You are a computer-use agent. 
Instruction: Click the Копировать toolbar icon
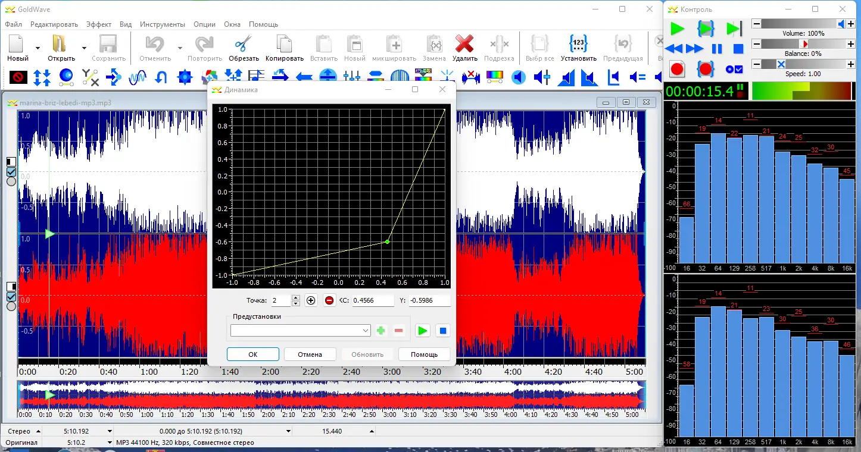[284, 45]
